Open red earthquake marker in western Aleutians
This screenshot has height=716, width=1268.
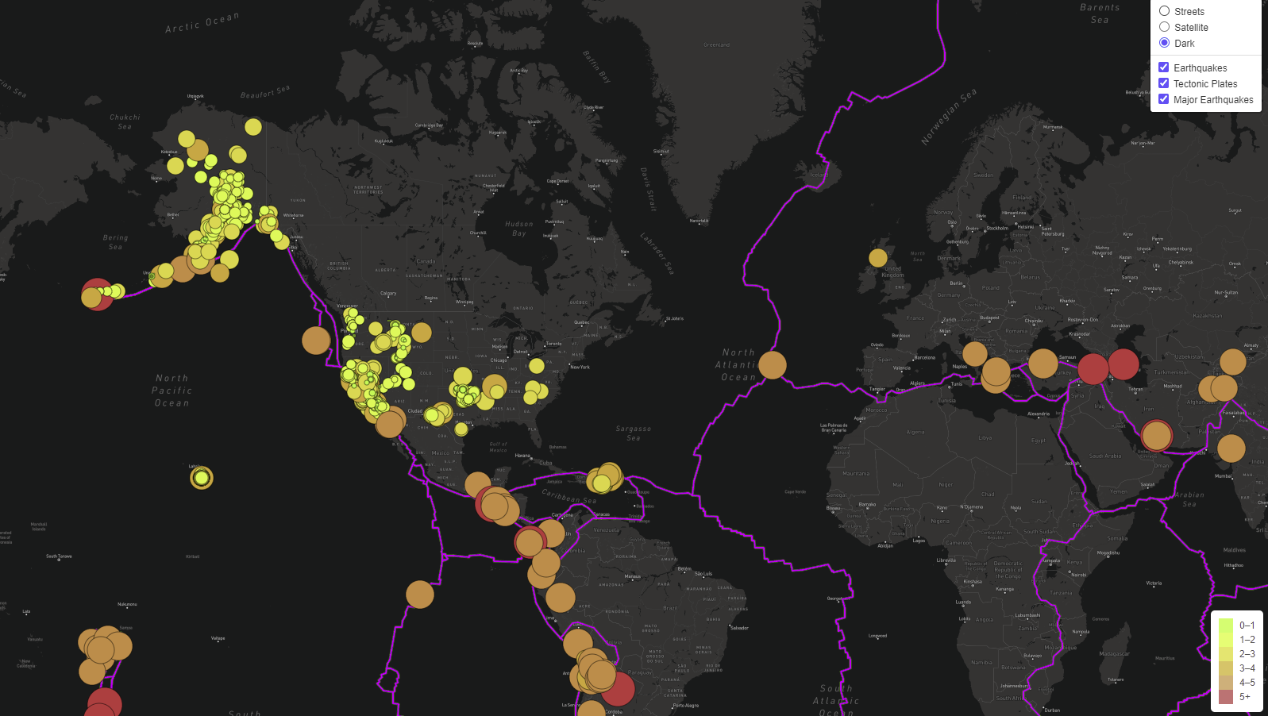point(97,294)
